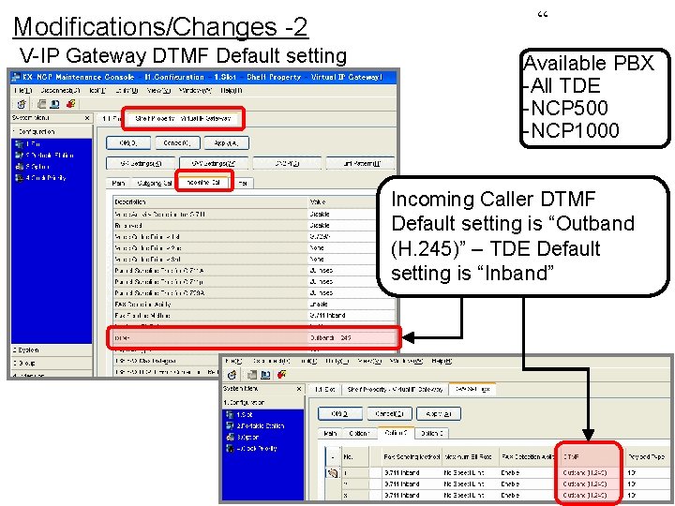Select the Shelf Property - Virtual IP Gateway tab in upper window
675x506 pixels.
pyautogui.click(x=183, y=118)
